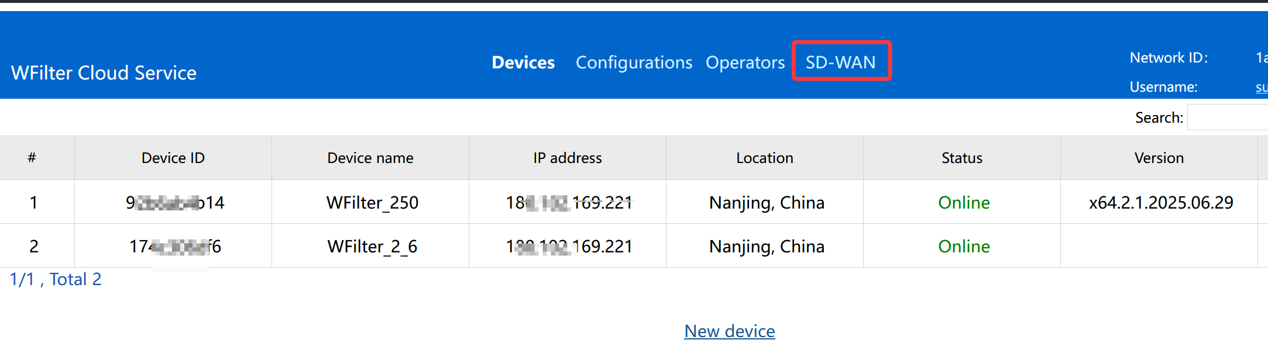1268x364 pixels.
Task: Click the Online status of WFilter_2_6
Action: (x=964, y=247)
